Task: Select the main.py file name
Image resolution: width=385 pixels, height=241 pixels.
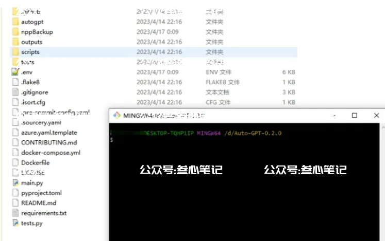Action: tap(32, 183)
